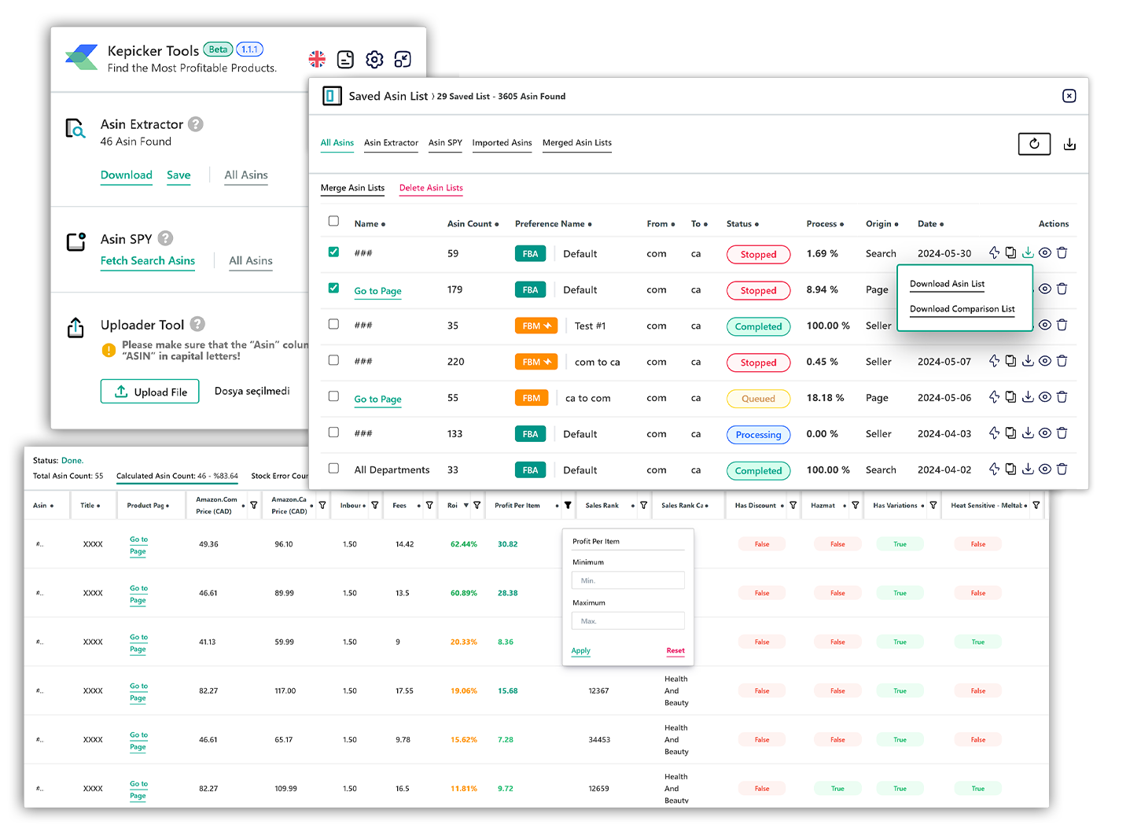Viewport: 1130px width, 832px height.
Task: Delete the Test #1 list with trash icon
Action: 1062,325
